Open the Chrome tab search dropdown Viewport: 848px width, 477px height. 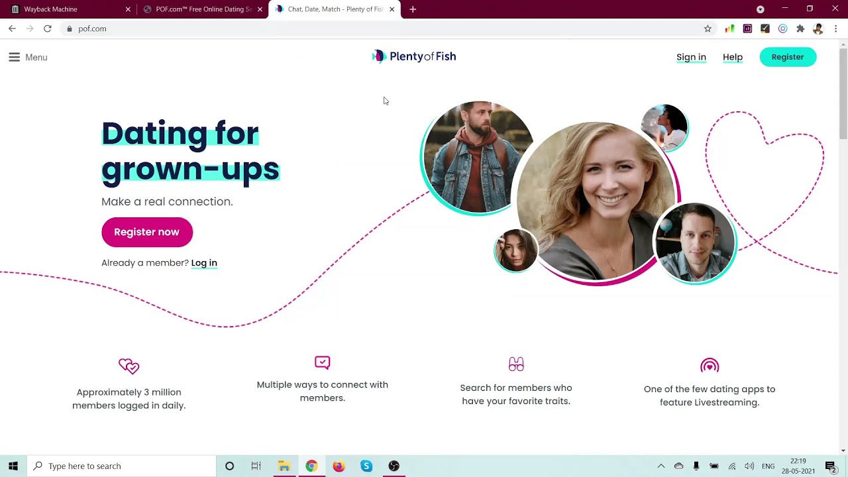[761, 9]
